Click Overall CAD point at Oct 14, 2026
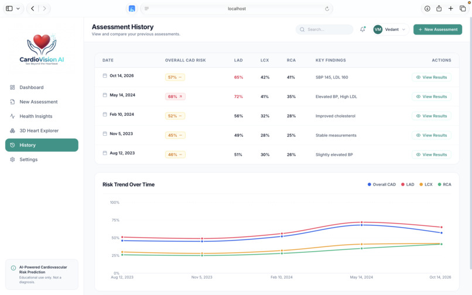This screenshot has width=472, height=295. (442, 233)
